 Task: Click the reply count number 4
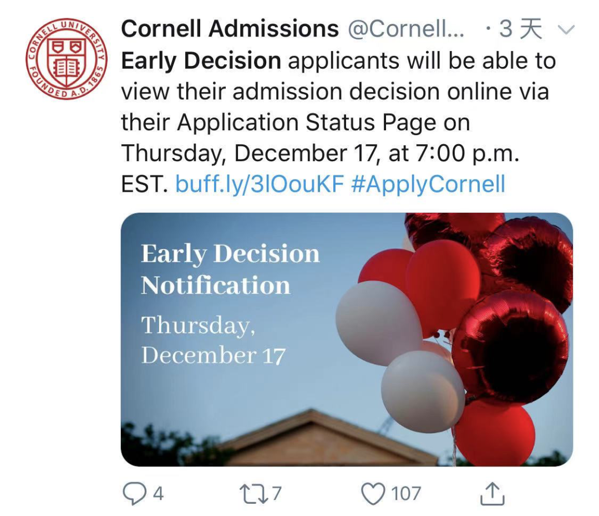click(158, 493)
